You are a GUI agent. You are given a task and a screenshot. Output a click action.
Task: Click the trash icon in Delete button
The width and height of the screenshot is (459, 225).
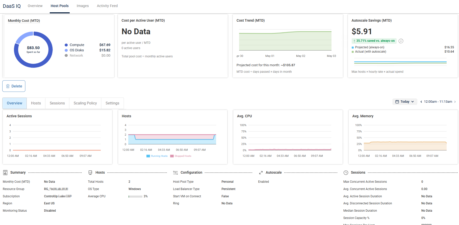(8, 86)
